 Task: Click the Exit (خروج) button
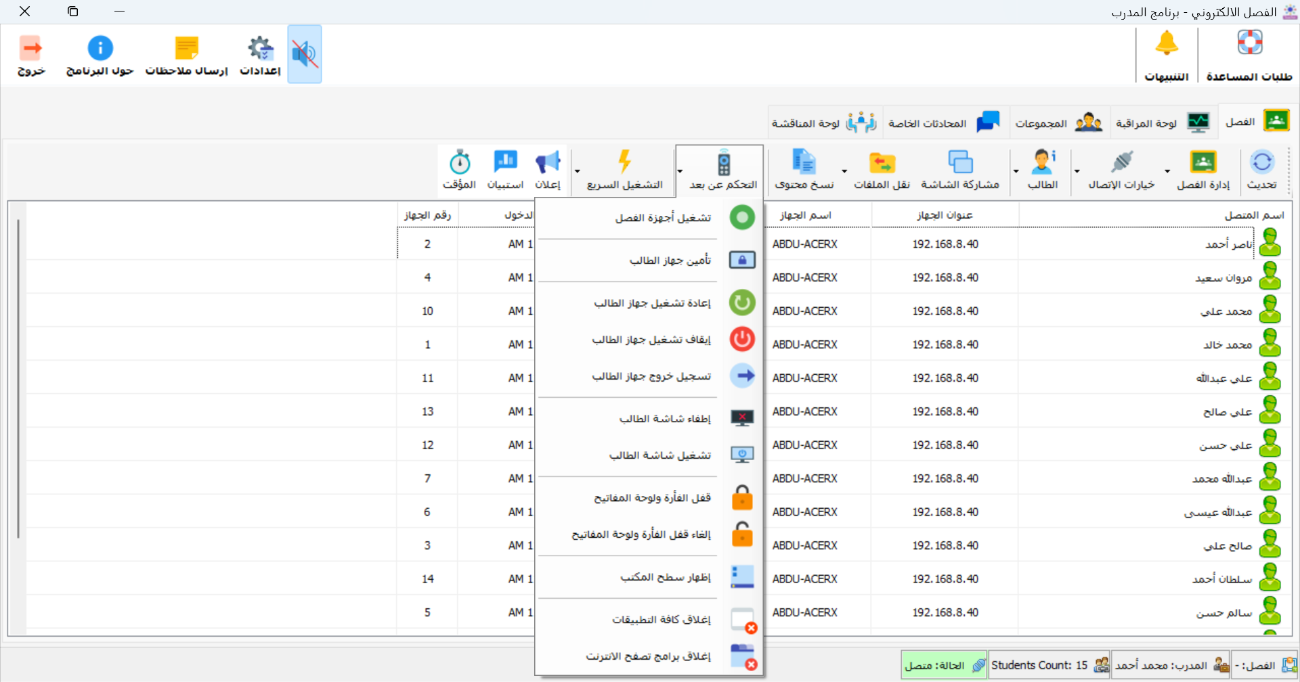(x=31, y=55)
